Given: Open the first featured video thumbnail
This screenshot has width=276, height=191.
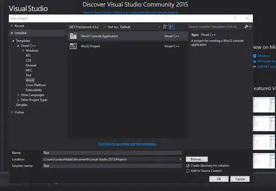Looking at the screenshot, I should (264, 105).
